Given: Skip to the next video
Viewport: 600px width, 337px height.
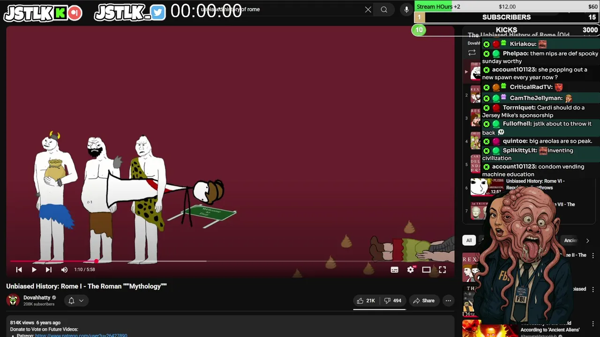Looking at the screenshot, I should [49, 270].
